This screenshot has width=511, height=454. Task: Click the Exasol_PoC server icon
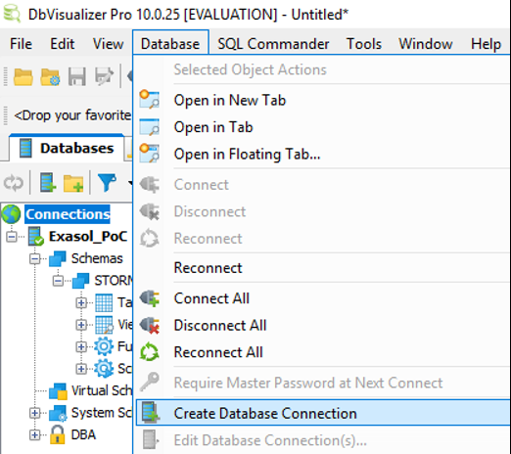(35, 236)
